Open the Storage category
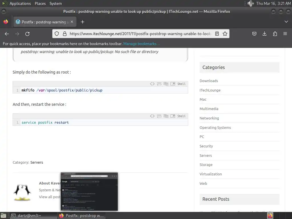The height and width of the screenshot is (219, 292). [206, 165]
